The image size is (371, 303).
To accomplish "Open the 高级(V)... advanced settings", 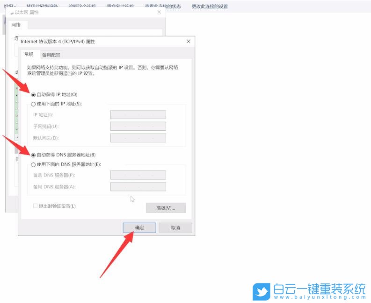I will click(166, 208).
